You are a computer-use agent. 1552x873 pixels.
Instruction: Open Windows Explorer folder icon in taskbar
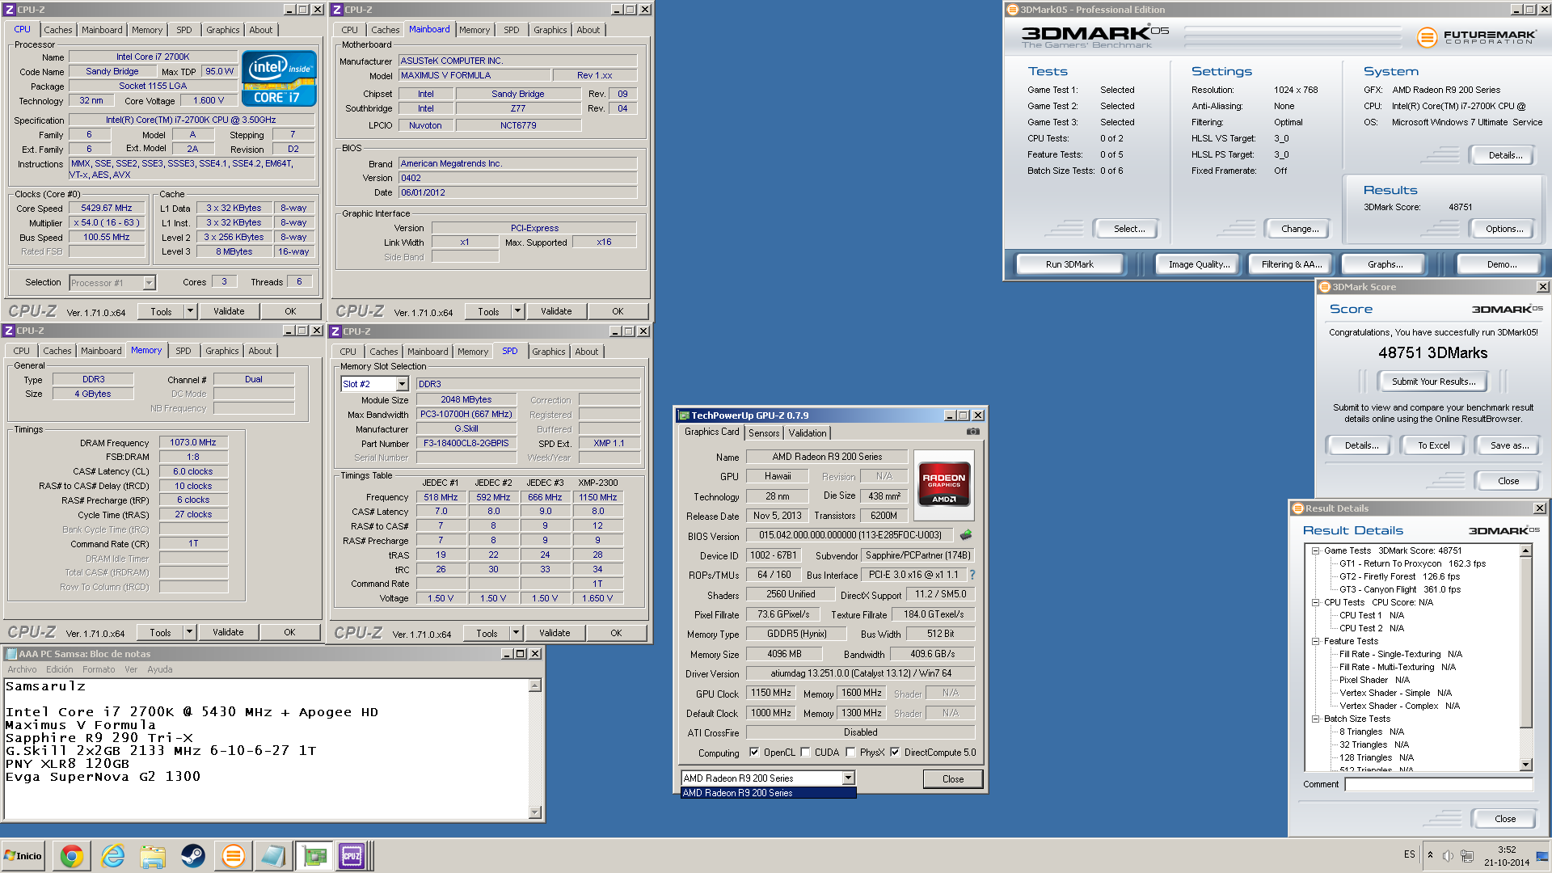point(153,855)
